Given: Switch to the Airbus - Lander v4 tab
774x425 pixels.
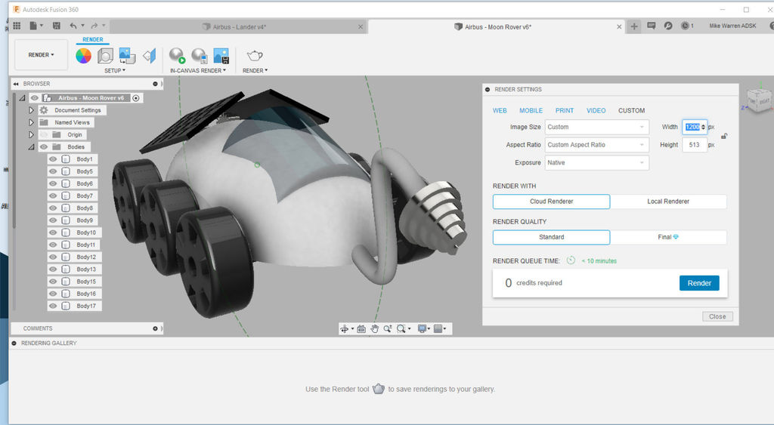Looking at the screenshot, I should (x=239, y=27).
